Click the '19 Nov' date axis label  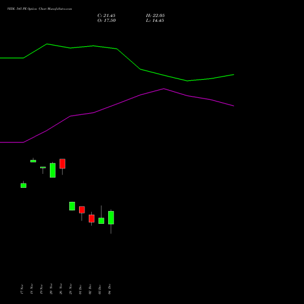(x=41, y=289)
